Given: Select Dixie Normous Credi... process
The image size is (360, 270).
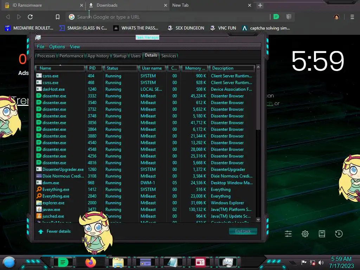Looking at the screenshot, I should pos(145,176).
